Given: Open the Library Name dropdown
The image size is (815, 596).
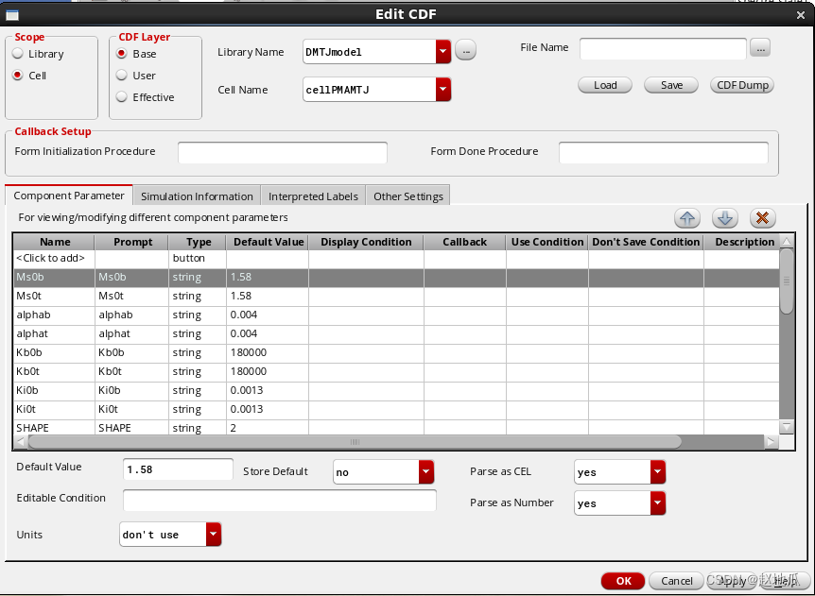Looking at the screenshot, I should pos(442,52).
